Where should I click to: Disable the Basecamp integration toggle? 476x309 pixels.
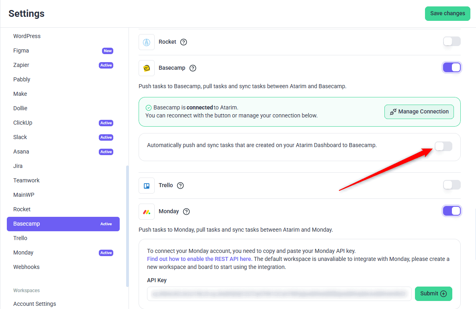coord(452,68)
